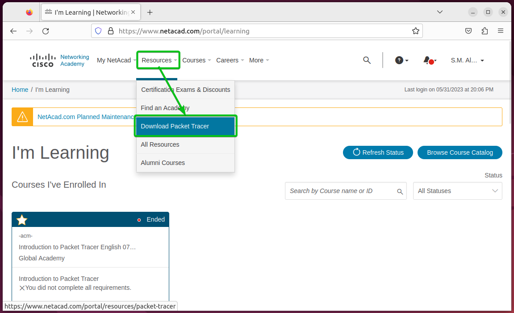Expand the More menu
514x313 pixels.
259,60
